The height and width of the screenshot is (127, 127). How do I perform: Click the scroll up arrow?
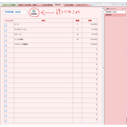click(103, 8)
